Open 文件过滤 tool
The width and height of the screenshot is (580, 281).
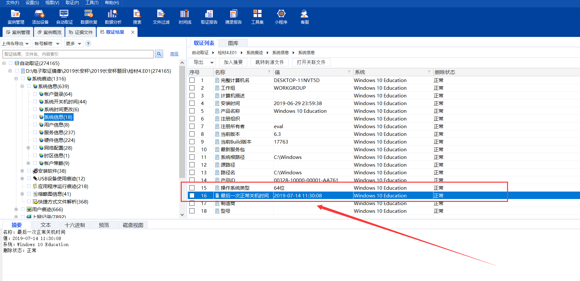pos(161,17)
